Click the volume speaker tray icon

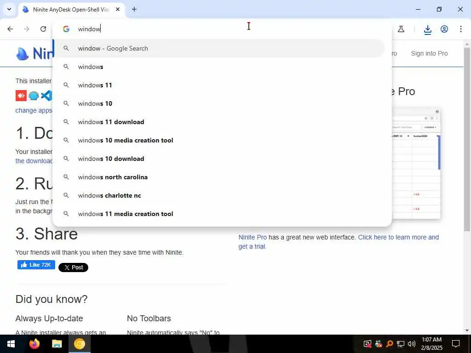(x=412, y=344)
